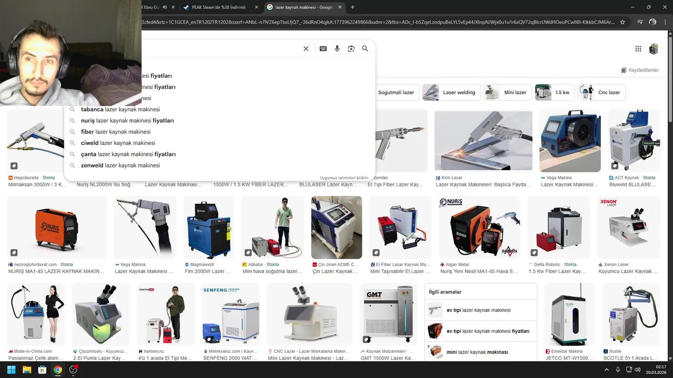Choose suggestion ciweld lazer kaynak makinesi
This screenshot has width=673, height=378.
pos(220,143)
